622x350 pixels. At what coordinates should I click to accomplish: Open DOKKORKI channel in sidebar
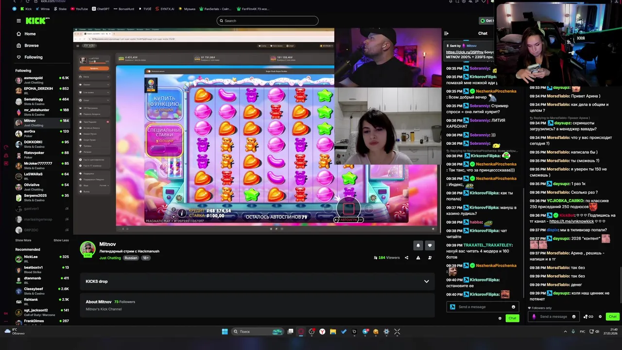(x=41, y=144)
